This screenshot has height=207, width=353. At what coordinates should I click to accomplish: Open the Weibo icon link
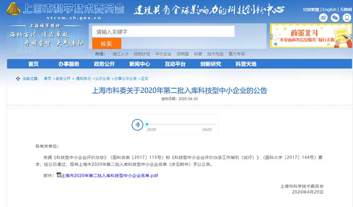323,18
